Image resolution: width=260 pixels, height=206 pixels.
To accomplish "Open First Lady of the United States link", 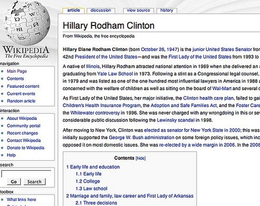I will point(200,57).
